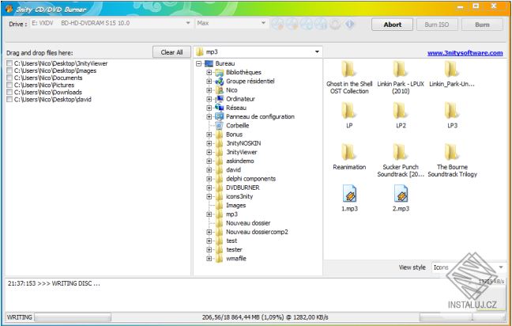Expand the delphi components tree node
Screen dimensions: 512x326
pos(209,179)
